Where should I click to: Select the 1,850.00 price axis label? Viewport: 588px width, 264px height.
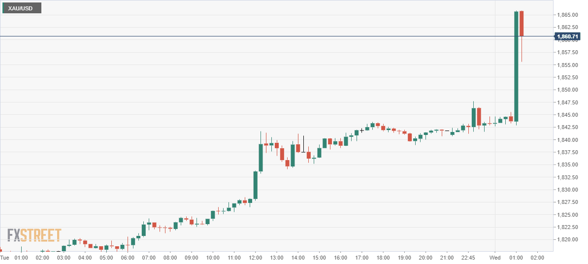(566, 90)
